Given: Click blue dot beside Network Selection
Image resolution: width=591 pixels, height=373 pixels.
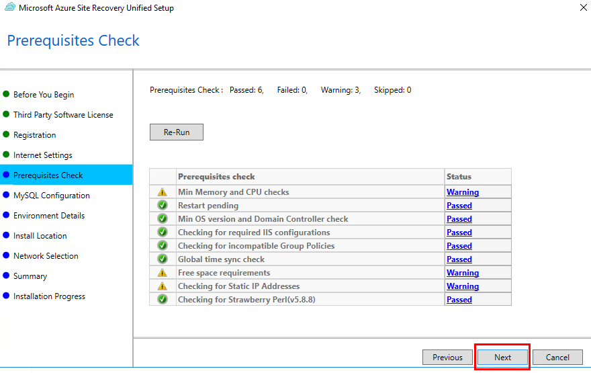Looking at the screenshot, I should tap(6, 255).
